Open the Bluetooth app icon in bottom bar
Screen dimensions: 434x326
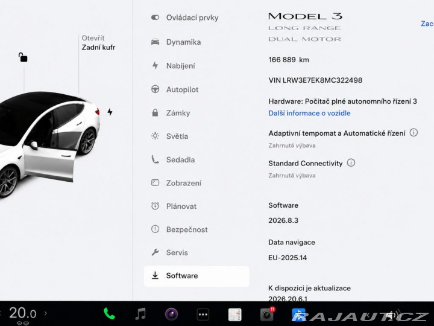[x=298, y=315]
